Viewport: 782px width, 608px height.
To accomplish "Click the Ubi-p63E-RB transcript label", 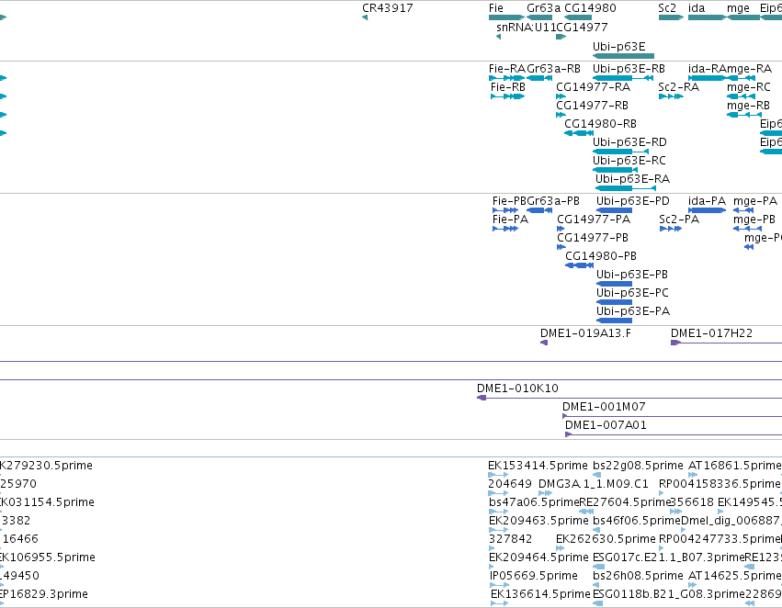I will click(629, 69).
